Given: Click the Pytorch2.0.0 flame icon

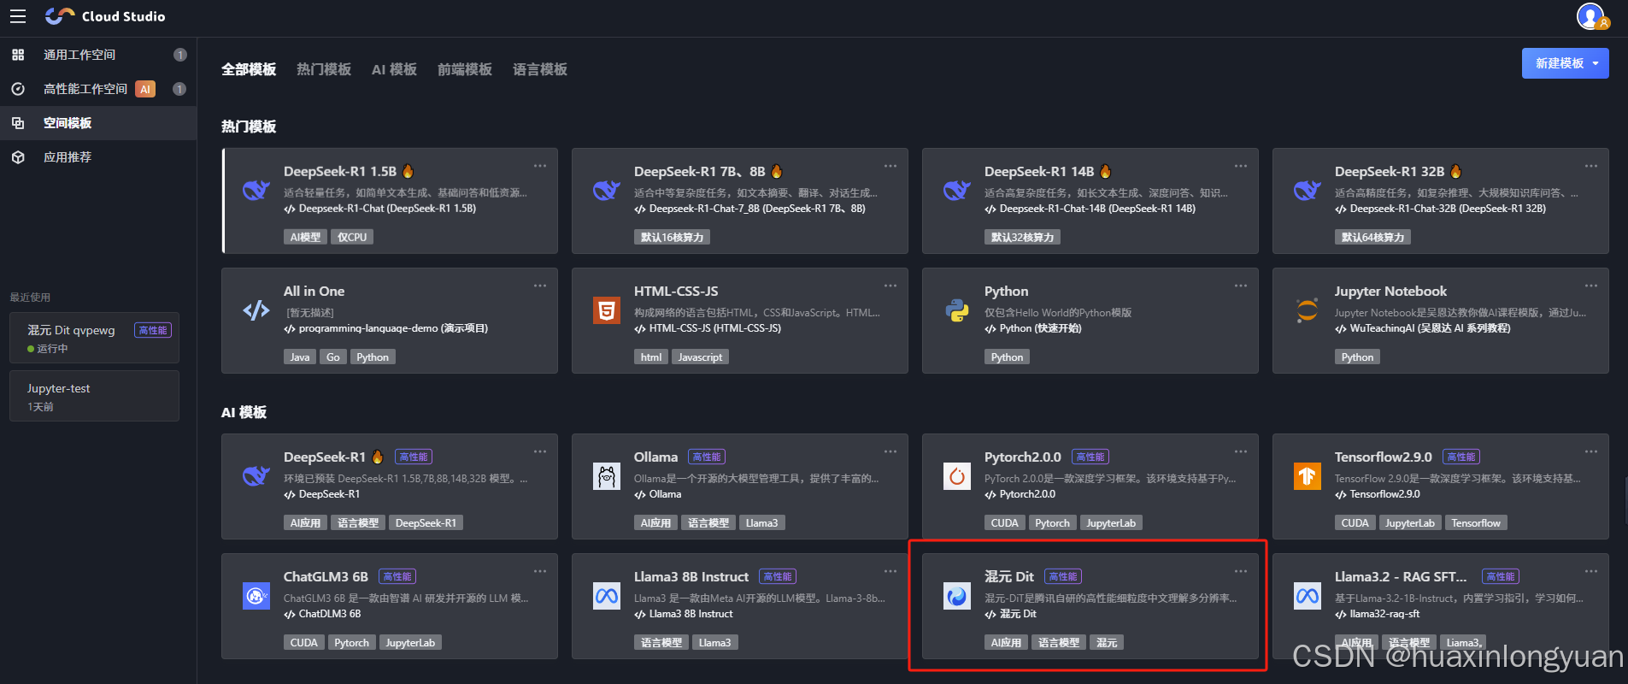Looking at the screenshot, I should click(957, 476).
